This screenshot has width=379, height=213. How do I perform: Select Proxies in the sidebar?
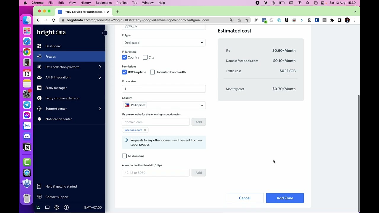pos(69,57)
